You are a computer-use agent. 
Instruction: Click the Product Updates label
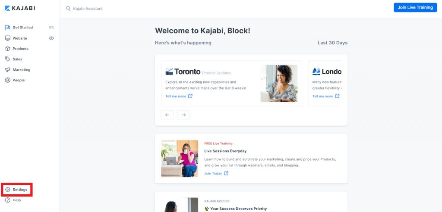click(x=217, y=73)
